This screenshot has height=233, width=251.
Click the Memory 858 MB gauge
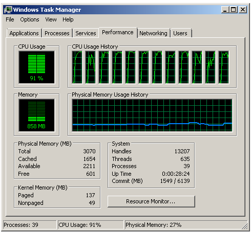[37, 115]
